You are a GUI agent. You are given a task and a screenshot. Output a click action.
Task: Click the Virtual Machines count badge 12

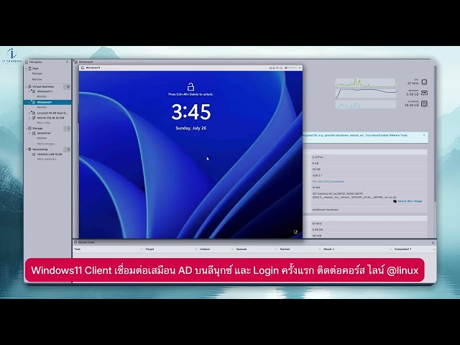[x=67, y=87]
